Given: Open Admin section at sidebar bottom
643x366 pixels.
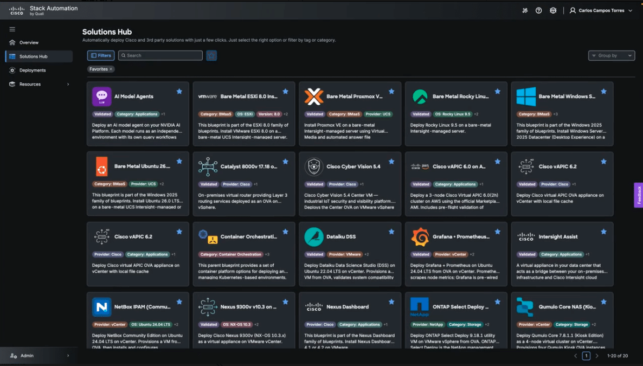Looking at the screenshot, I should coord(39,356).
